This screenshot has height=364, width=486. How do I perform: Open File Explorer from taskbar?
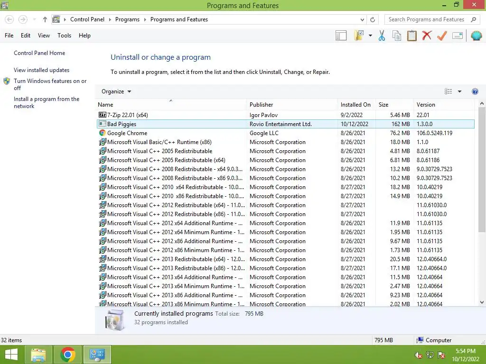[38, 355]
